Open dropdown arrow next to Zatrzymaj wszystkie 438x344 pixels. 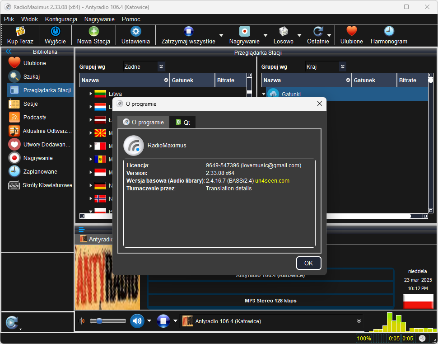(221, 35)
